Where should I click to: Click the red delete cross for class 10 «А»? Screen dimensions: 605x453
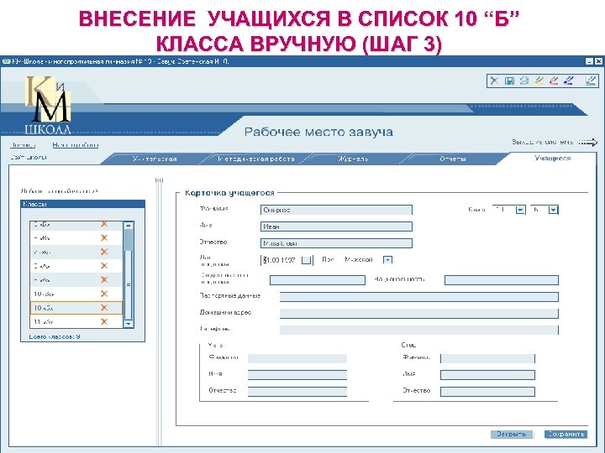coord(104,294)
